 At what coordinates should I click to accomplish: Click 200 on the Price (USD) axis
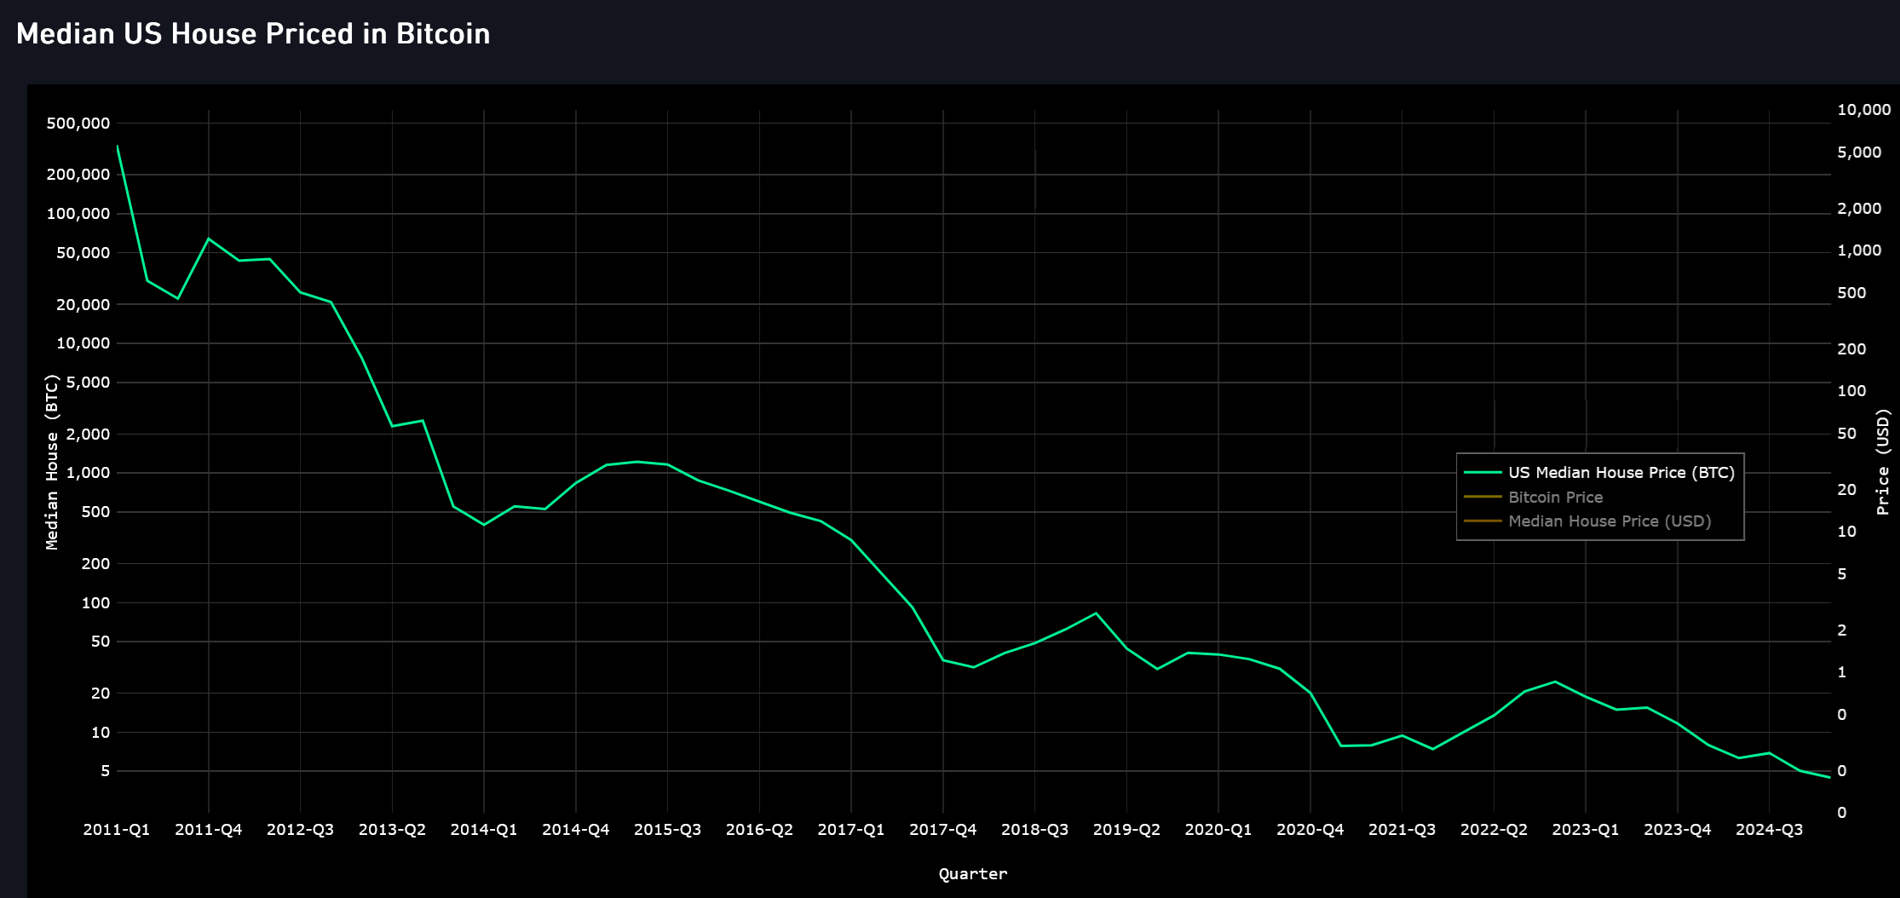(x=1851, y=349)
